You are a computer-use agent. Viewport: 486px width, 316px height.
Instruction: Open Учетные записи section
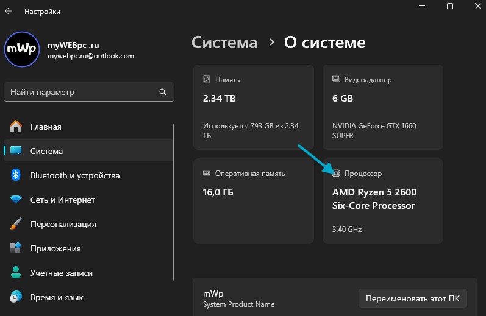88,272
